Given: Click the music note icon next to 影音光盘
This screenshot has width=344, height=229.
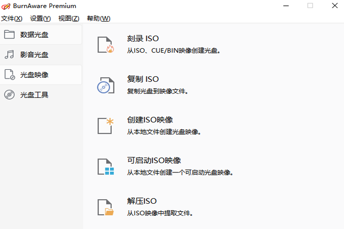Looking at the screenshot, I should coord(9,54).
